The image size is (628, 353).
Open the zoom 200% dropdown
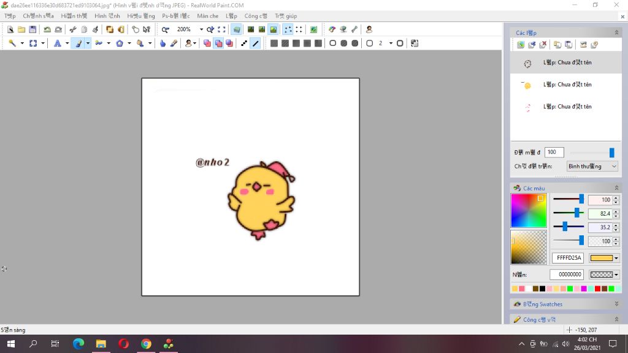201,29
